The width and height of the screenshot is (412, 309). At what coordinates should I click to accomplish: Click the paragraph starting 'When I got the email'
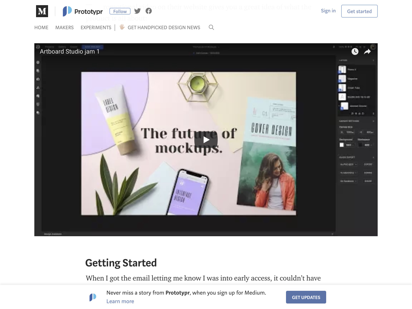(203, 278)
